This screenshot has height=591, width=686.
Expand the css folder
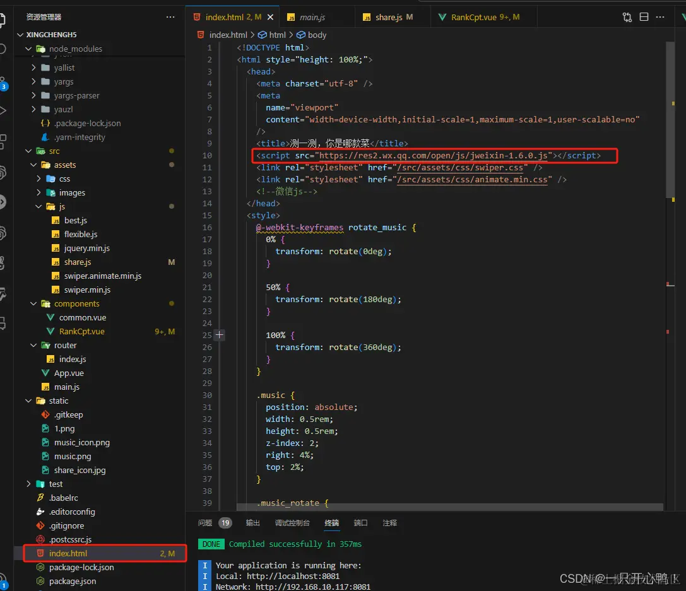[38, 178]
